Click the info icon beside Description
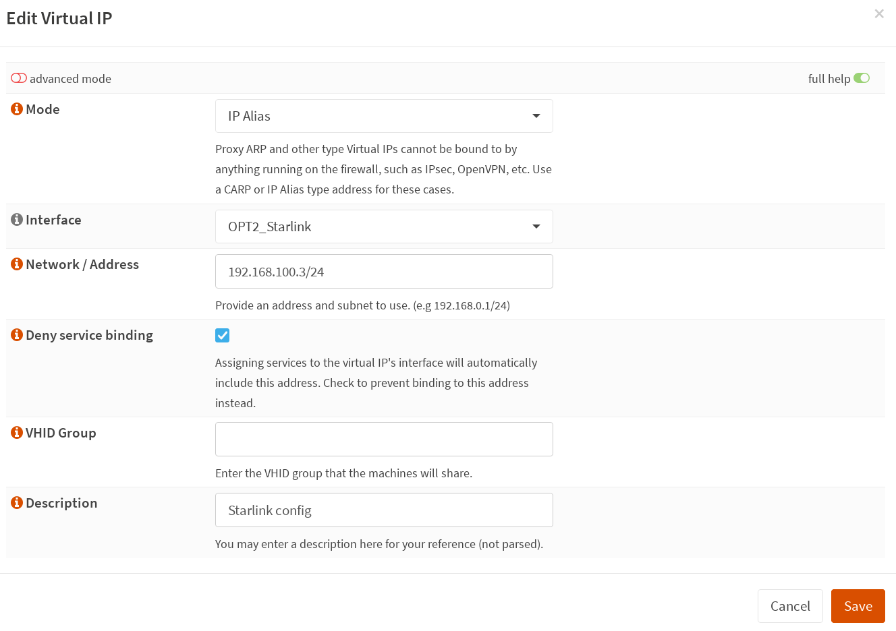The image size is (896, 631). (17, 503)
